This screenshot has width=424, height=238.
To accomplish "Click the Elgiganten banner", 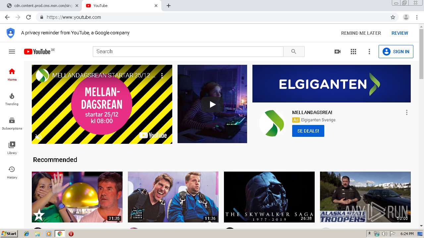I will click(332, 84).
